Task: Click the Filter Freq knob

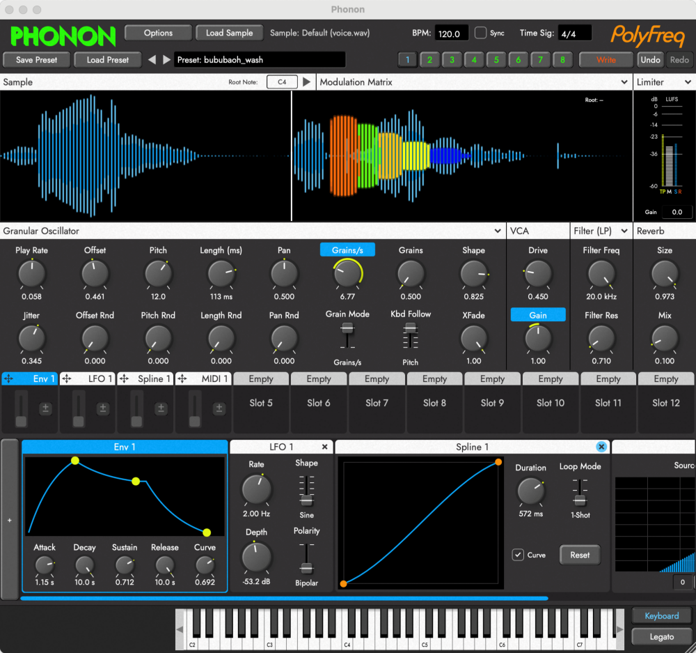Action: pos(601,274)
